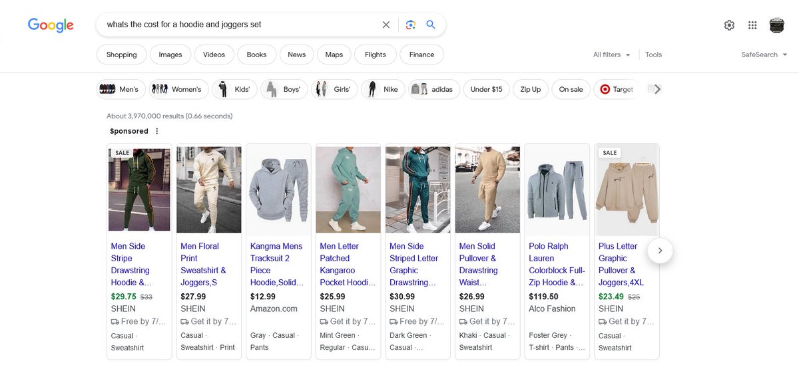Screen dimensions: 799x371
Task: Click the khaki pullover set image
Action: pos(487,189)
